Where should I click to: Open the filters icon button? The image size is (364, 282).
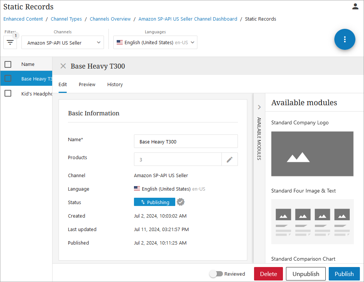[10, 42]
